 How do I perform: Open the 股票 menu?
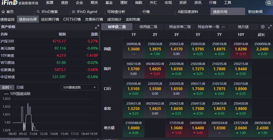pos(50,3)
